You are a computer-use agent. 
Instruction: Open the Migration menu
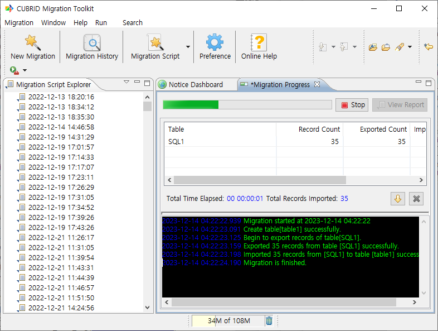[x=19, y=23]
